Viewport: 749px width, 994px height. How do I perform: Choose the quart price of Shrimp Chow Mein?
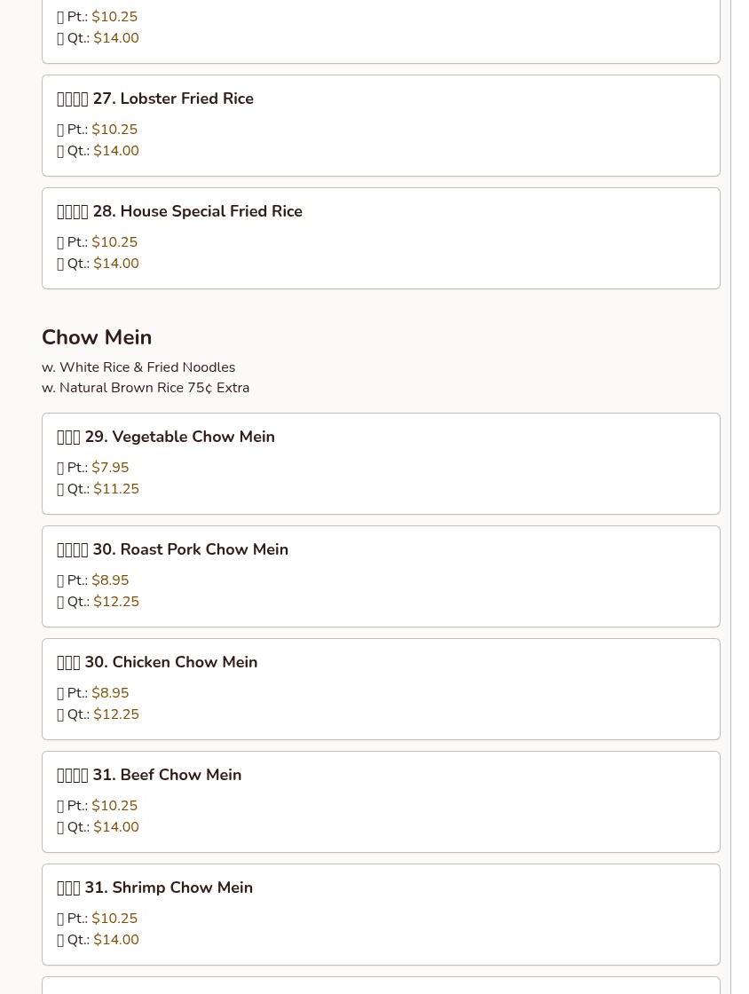[116, 940]
